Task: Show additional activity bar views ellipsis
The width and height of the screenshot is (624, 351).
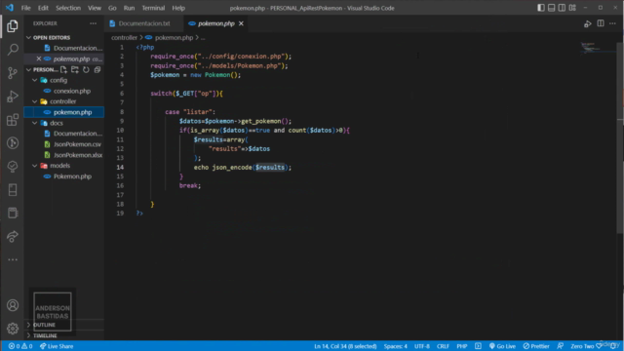Action: coord(13,260)
